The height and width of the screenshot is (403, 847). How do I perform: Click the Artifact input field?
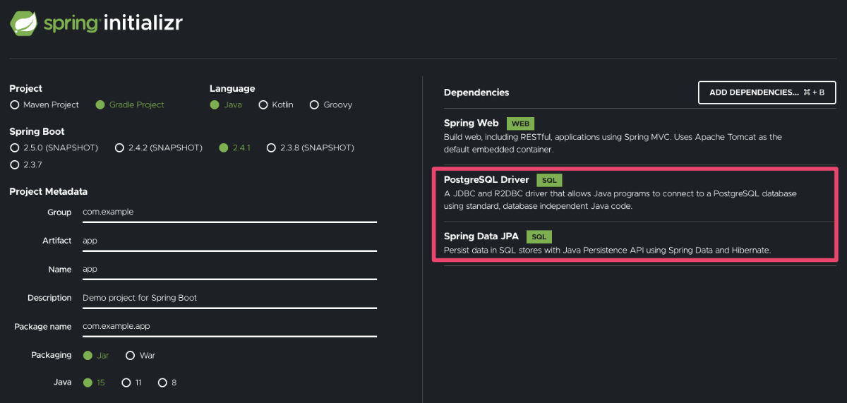(229, 241)
